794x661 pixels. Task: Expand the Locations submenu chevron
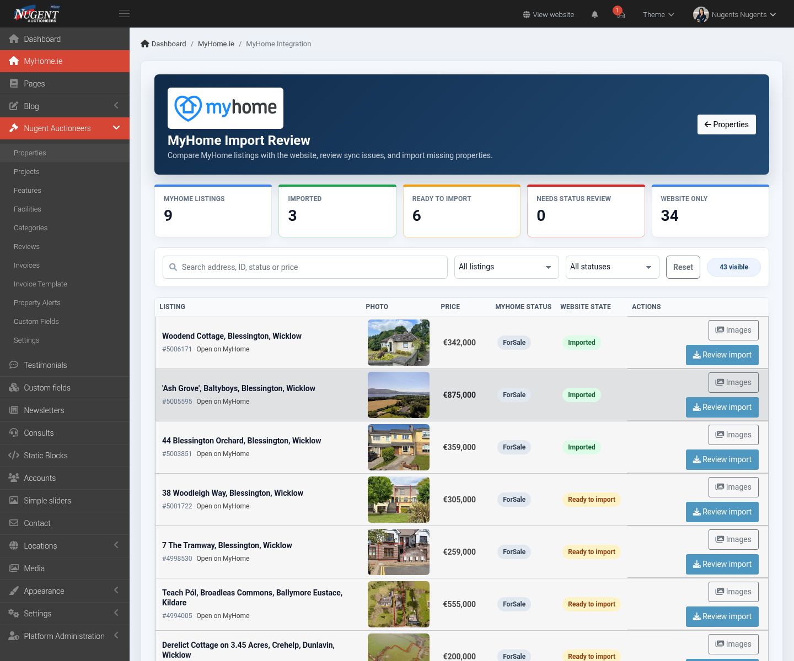116,545
